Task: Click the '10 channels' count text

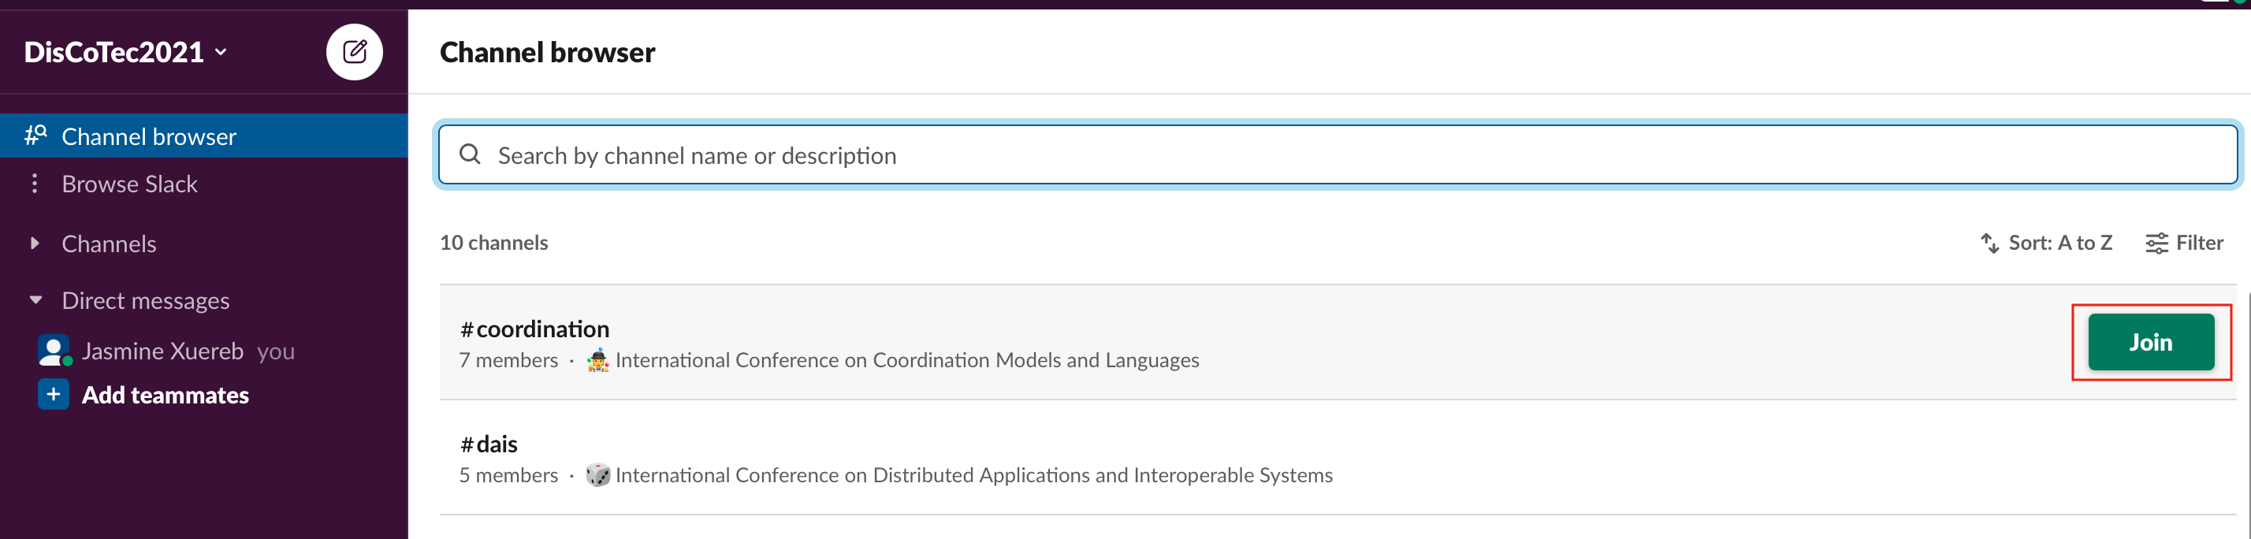Action: pyautogui.click(x=493, y=243)
